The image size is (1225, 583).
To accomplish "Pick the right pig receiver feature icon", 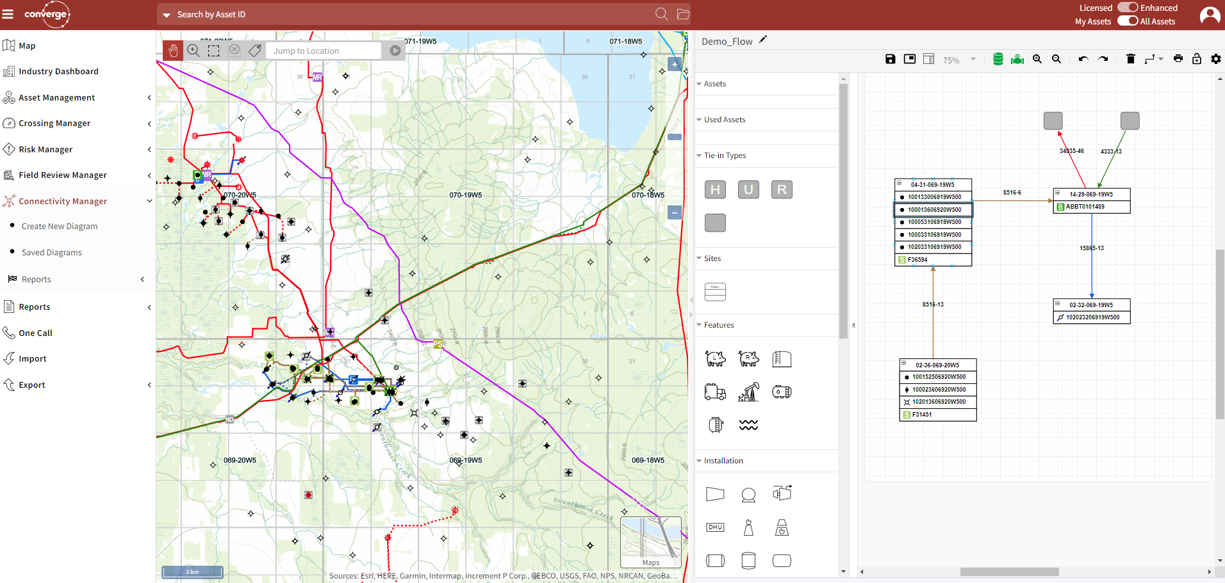I will click(748, 358).
